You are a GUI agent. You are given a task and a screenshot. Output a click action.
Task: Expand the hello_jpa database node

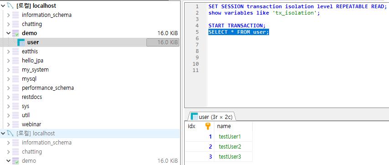pos(8,61)
